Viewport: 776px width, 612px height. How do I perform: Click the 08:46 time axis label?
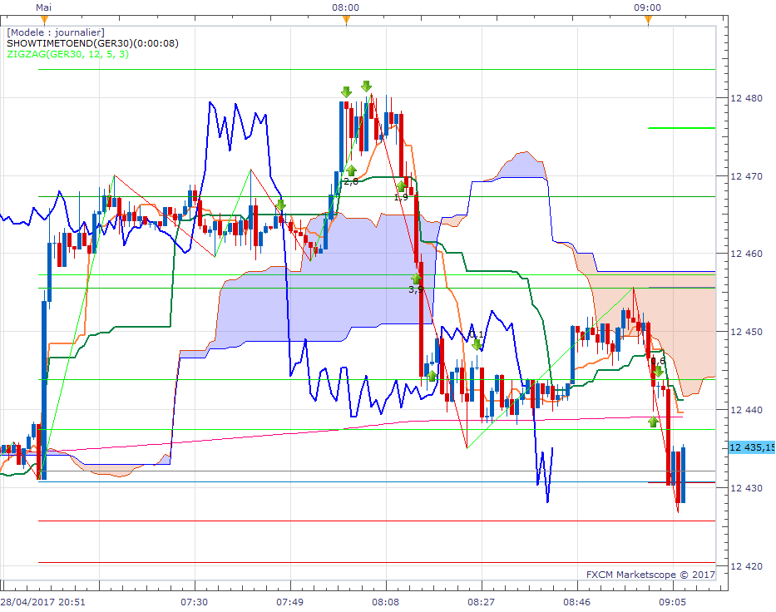click(x=576, y=602)
